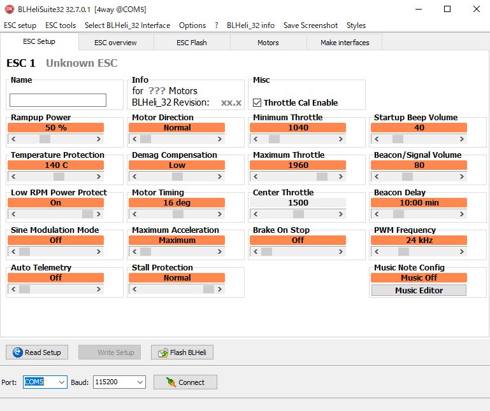This screenshot has width=490, height=411.
Task: Decrease Maximum Throttle with left arrow
Action: (256, 176)
